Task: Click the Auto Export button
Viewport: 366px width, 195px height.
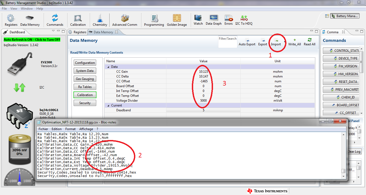Action: pyautogui.click(x=247, y=42)
